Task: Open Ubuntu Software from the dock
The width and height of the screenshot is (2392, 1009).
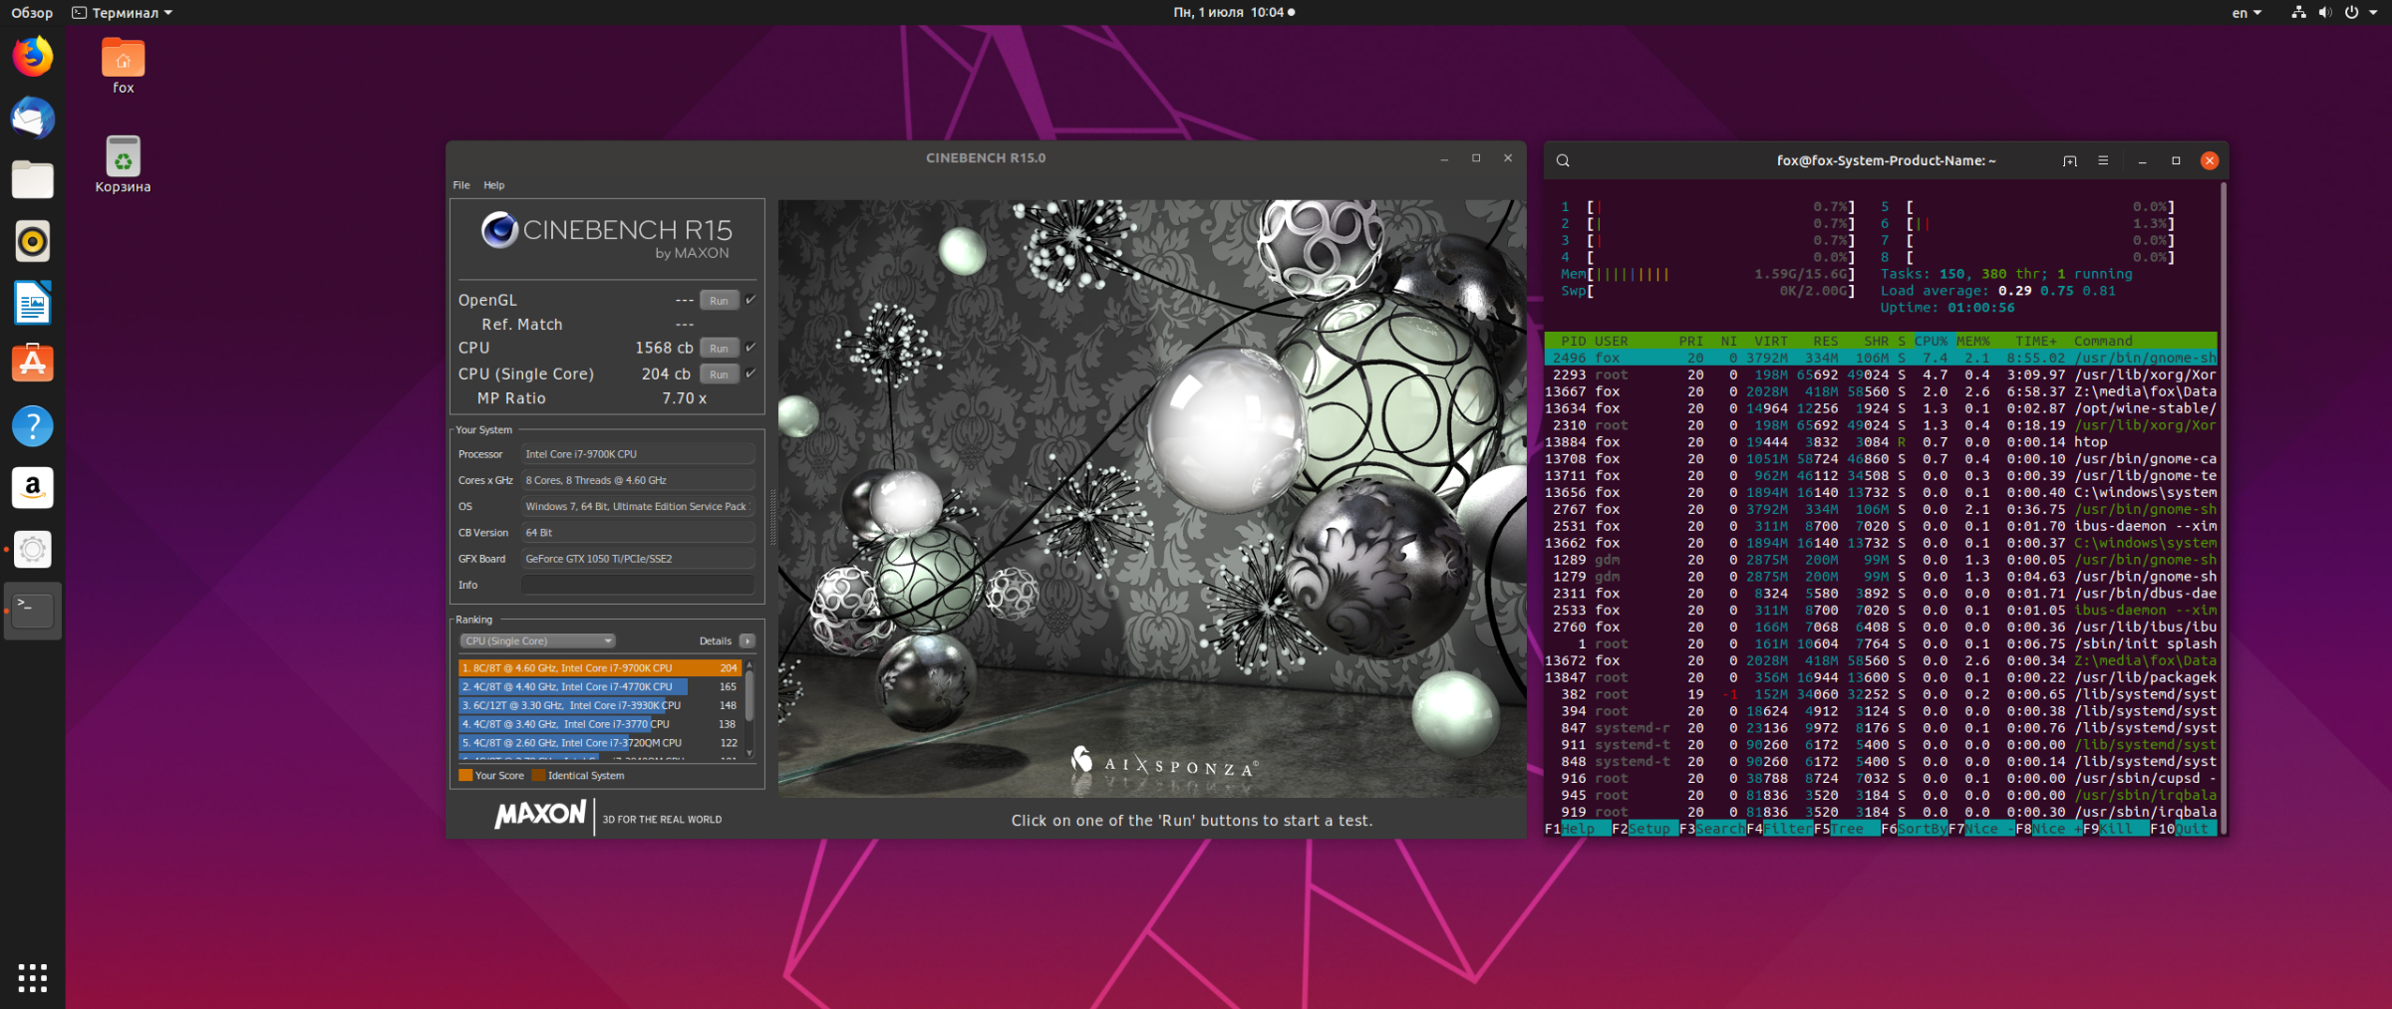Action: [33, 364]
